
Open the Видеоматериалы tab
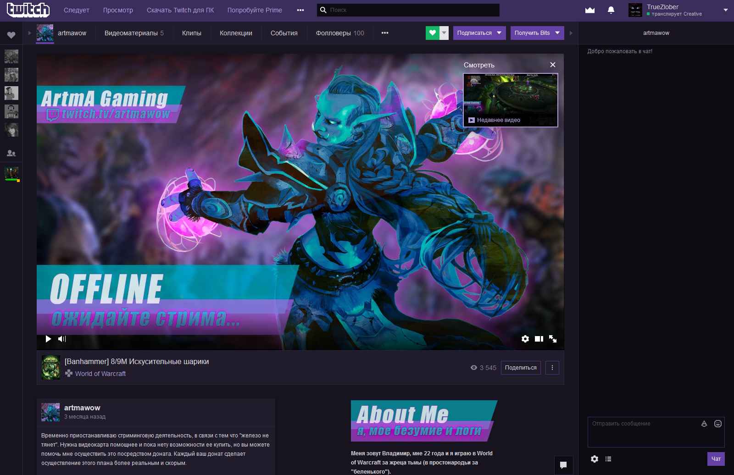(x=134, y=33)
